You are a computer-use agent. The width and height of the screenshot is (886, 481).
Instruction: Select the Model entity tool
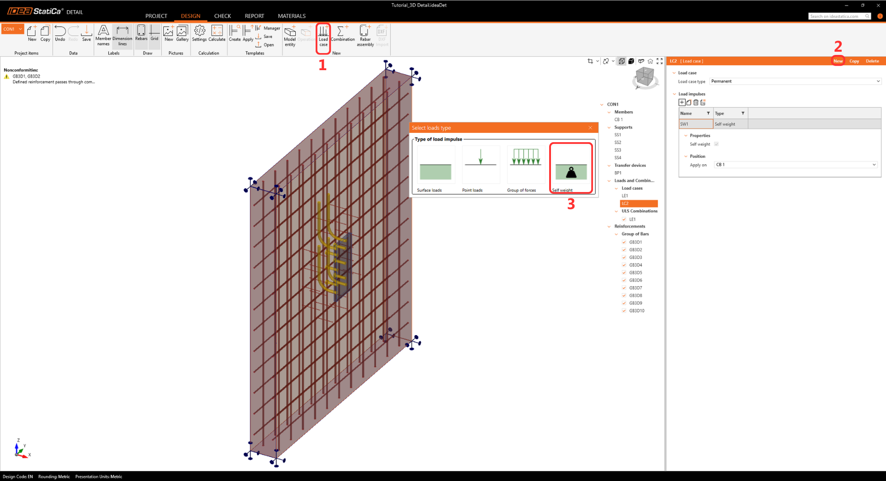click(x=290, y=35)
